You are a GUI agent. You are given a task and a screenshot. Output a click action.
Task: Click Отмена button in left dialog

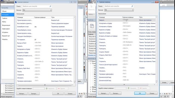point(70,94)
